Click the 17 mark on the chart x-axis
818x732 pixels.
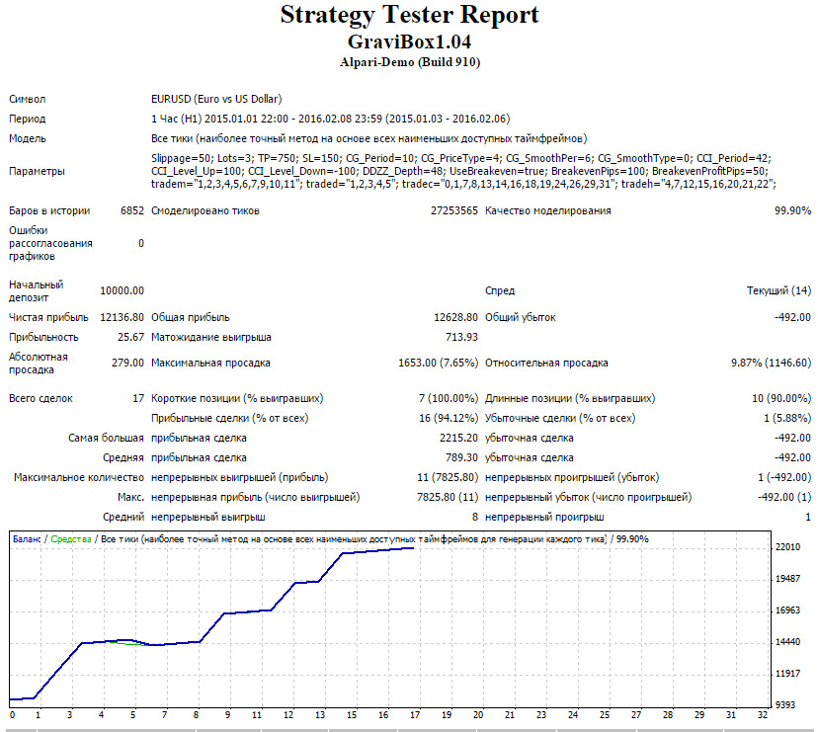pos(415,715)
